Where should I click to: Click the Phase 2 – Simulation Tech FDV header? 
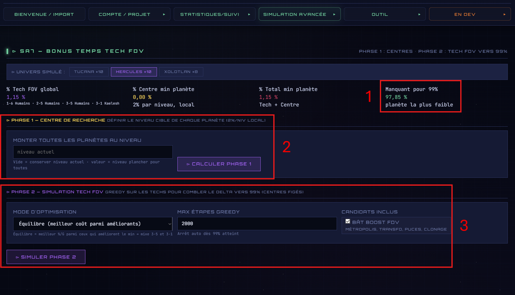tap(55, 192)
